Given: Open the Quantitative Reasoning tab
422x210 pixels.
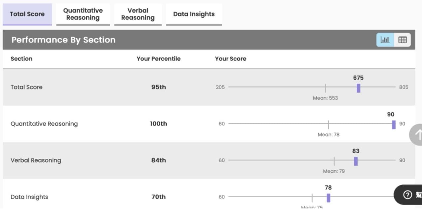Looking at the screenshot, I should [83, 14].
